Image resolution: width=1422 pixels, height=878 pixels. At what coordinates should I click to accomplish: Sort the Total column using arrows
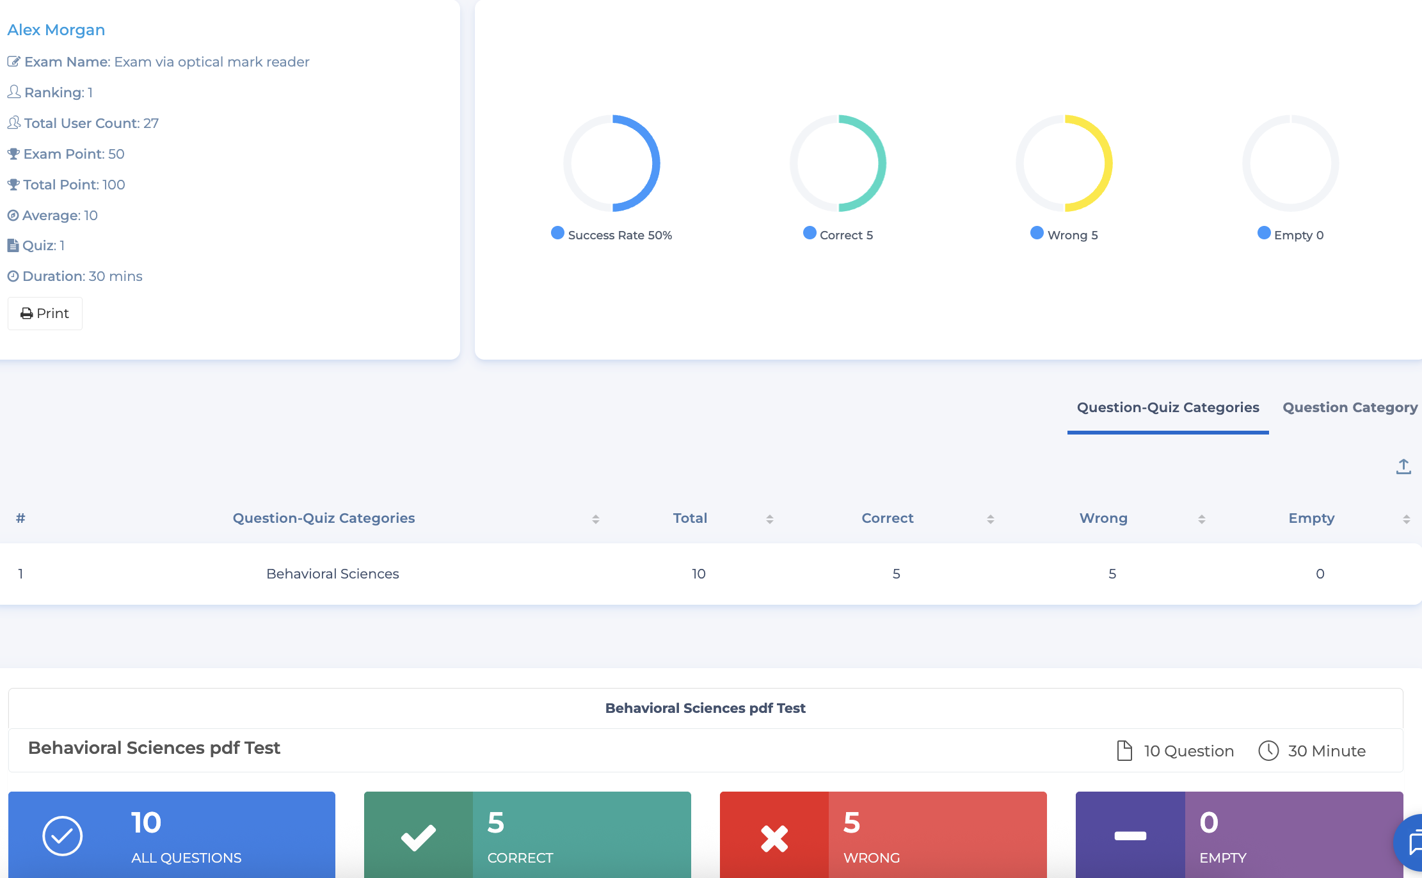(x=769, y=519)
